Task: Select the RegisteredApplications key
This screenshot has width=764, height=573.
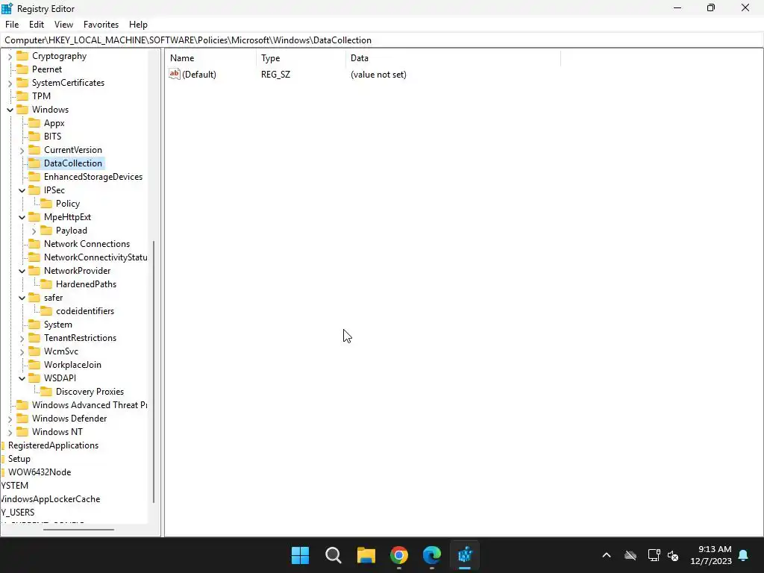Action: click(53, 445)
